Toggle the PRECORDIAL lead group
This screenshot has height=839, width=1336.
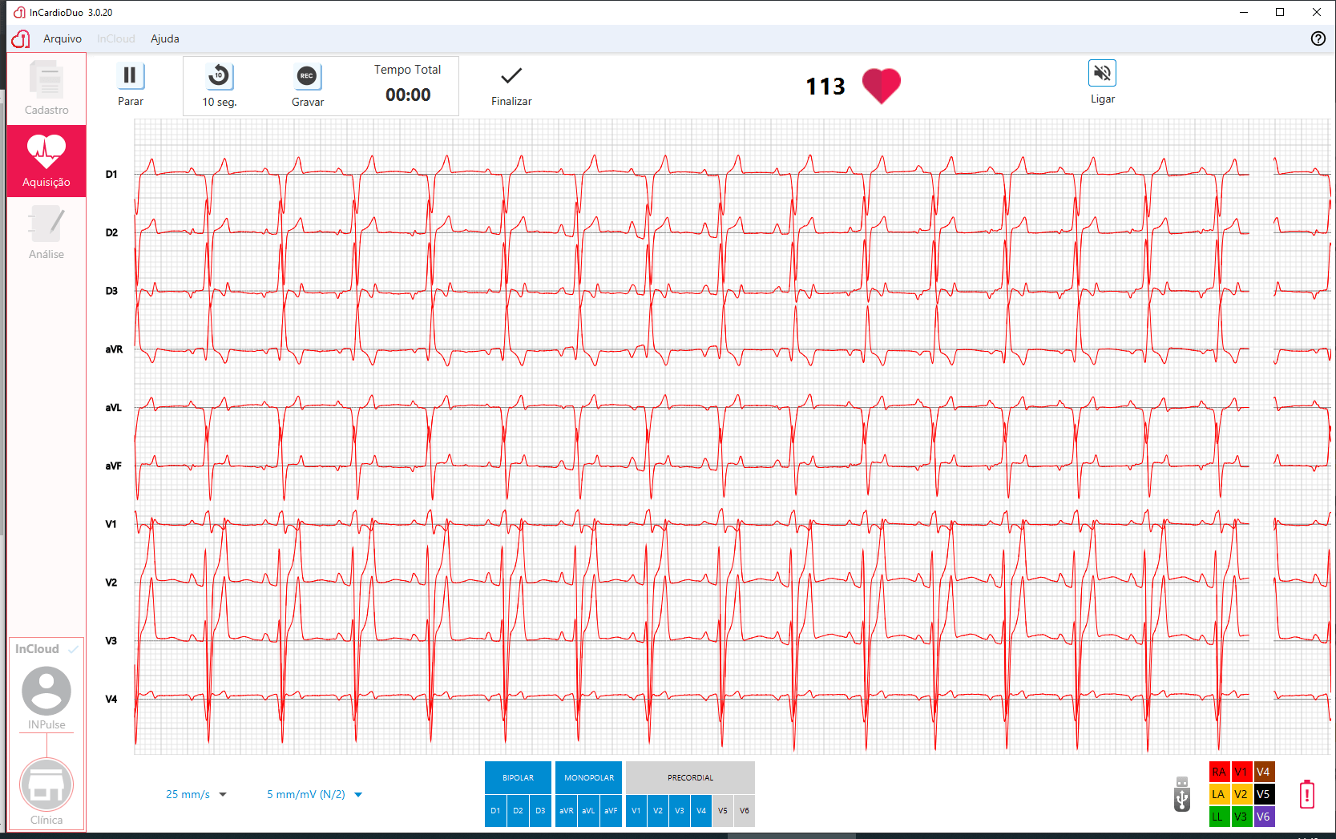(x=690, y=777)
